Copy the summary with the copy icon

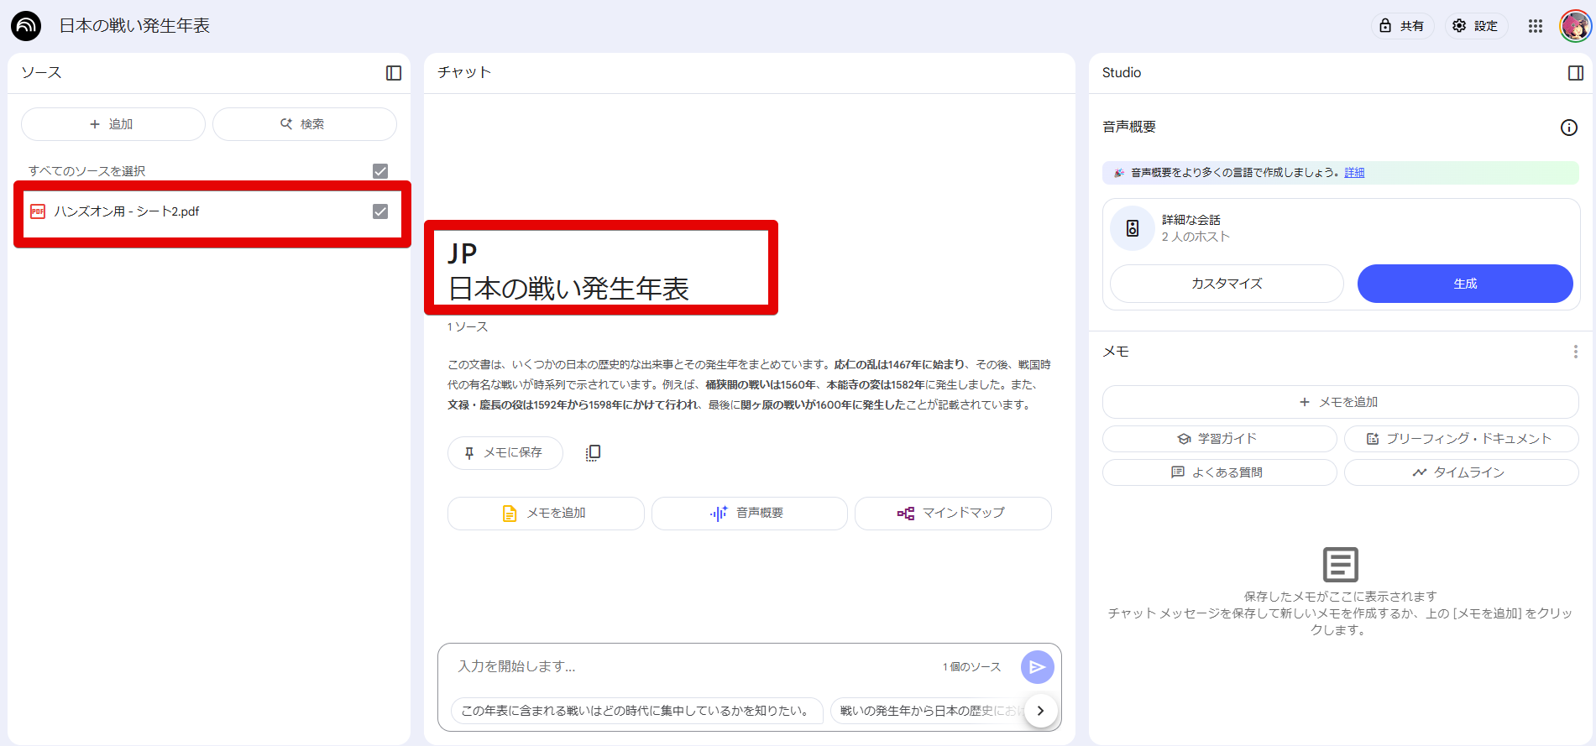pos(593,453)
